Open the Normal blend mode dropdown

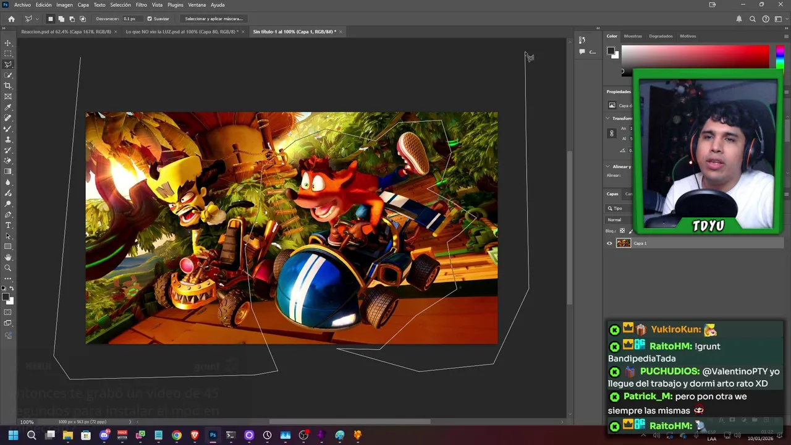click(619, 219)
